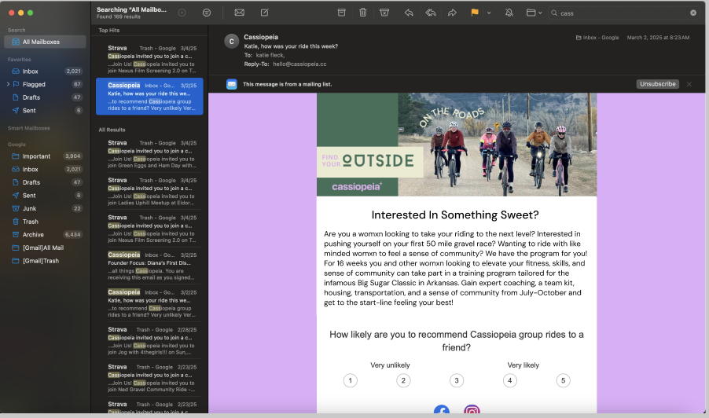Expand the Flagged mailbox chevron
709x418 pixels.
click(8, 84)
